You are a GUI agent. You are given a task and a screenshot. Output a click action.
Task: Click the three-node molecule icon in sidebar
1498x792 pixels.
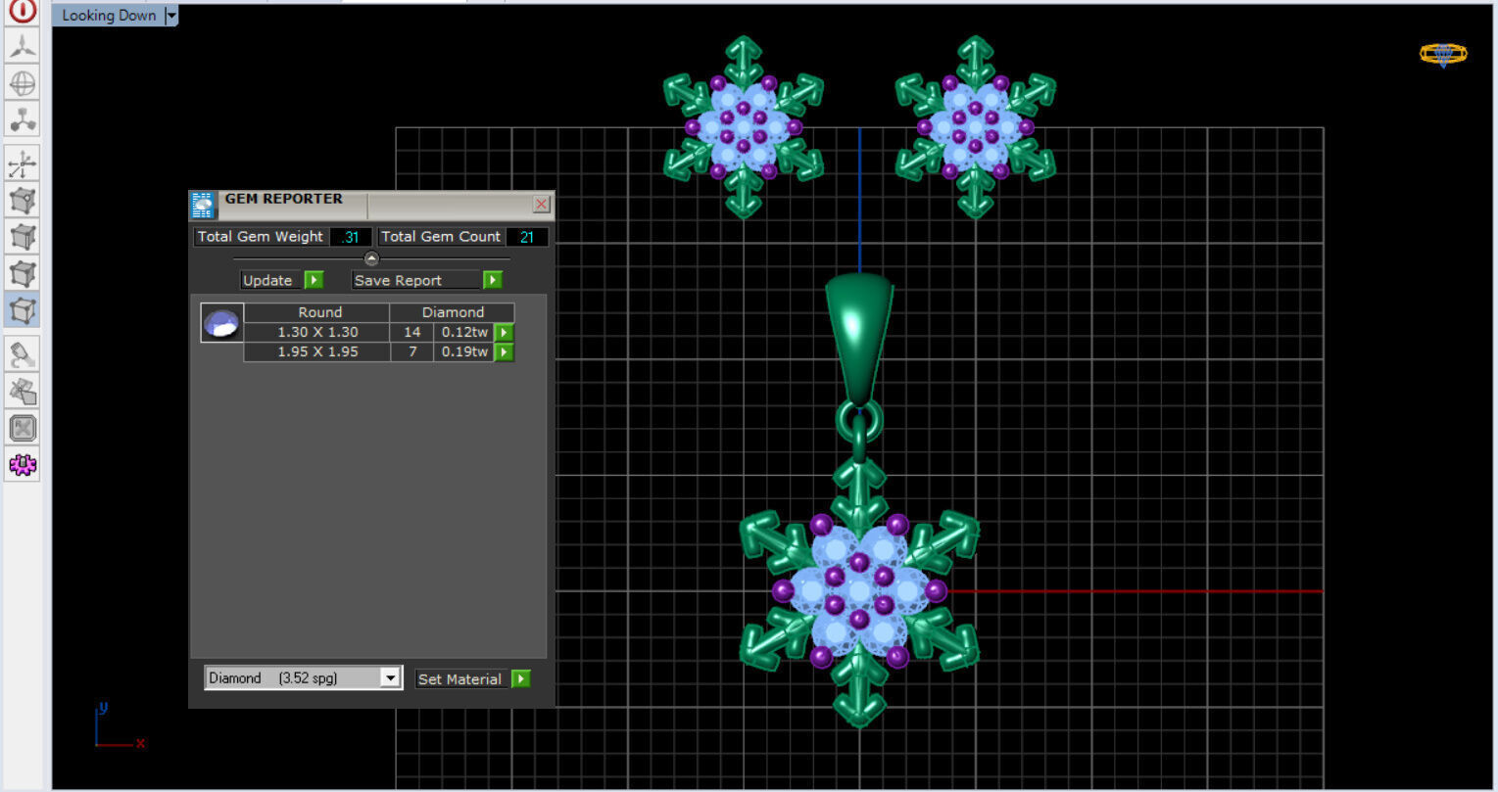(23, 120)
